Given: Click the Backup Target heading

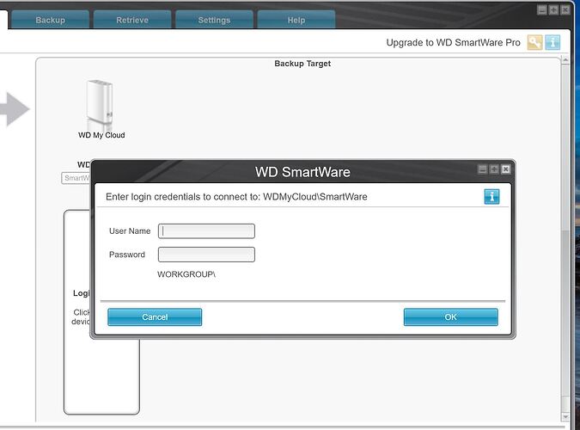Looking at the screenshot, I should pos(302,64).
